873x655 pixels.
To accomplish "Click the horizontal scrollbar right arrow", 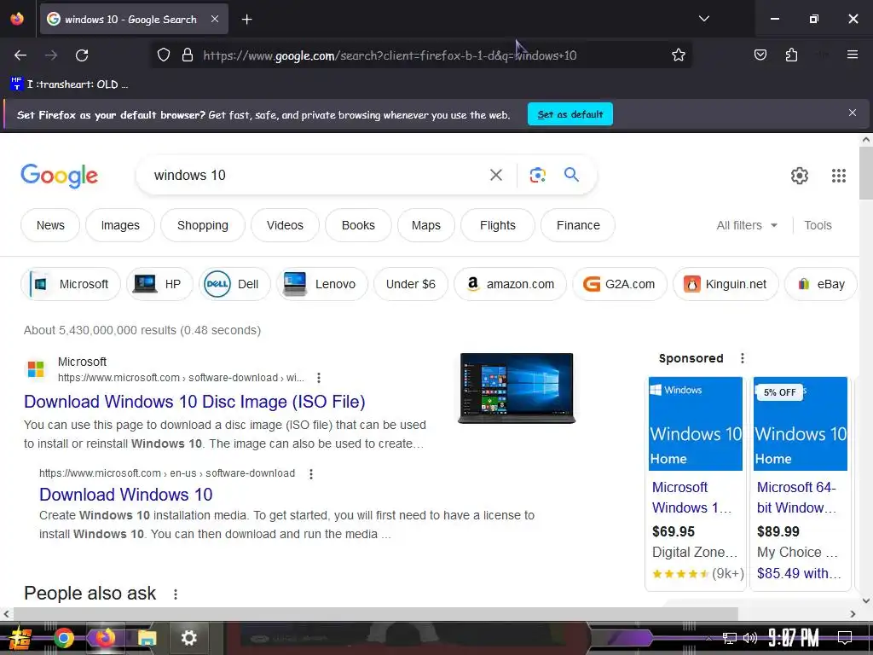I will [x=853, y=614].
